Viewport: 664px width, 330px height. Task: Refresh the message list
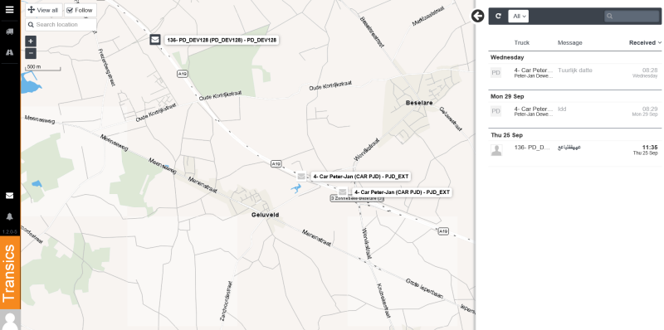[x=499, y=16]
